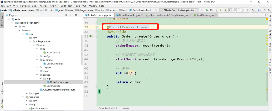Click stockService.reduct call on line 44

pyautogui.click(x=160, y=59)
